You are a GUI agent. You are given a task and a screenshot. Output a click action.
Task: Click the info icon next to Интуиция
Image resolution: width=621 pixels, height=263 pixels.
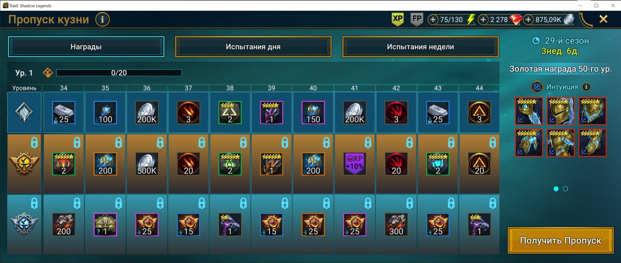coord(586,87)
